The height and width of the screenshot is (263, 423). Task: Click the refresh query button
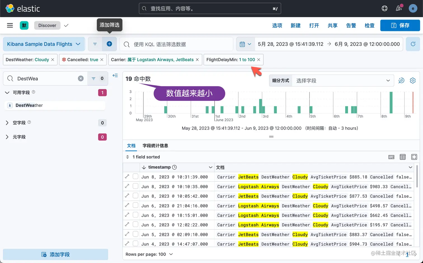413,44
